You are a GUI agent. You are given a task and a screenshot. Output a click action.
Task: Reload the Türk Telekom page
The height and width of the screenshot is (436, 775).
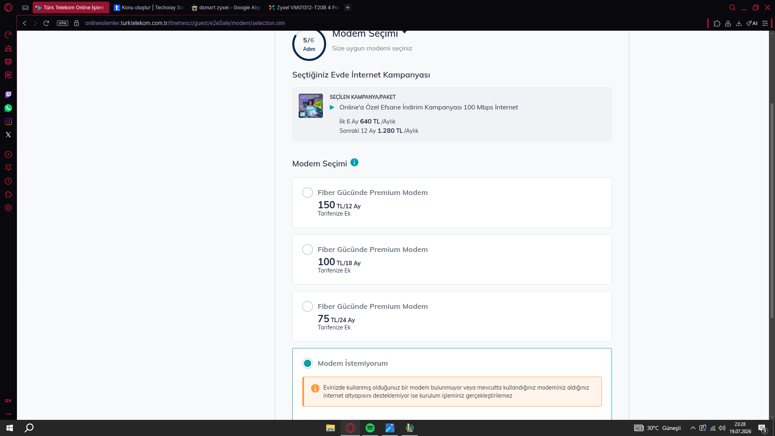tap(46, 23)
